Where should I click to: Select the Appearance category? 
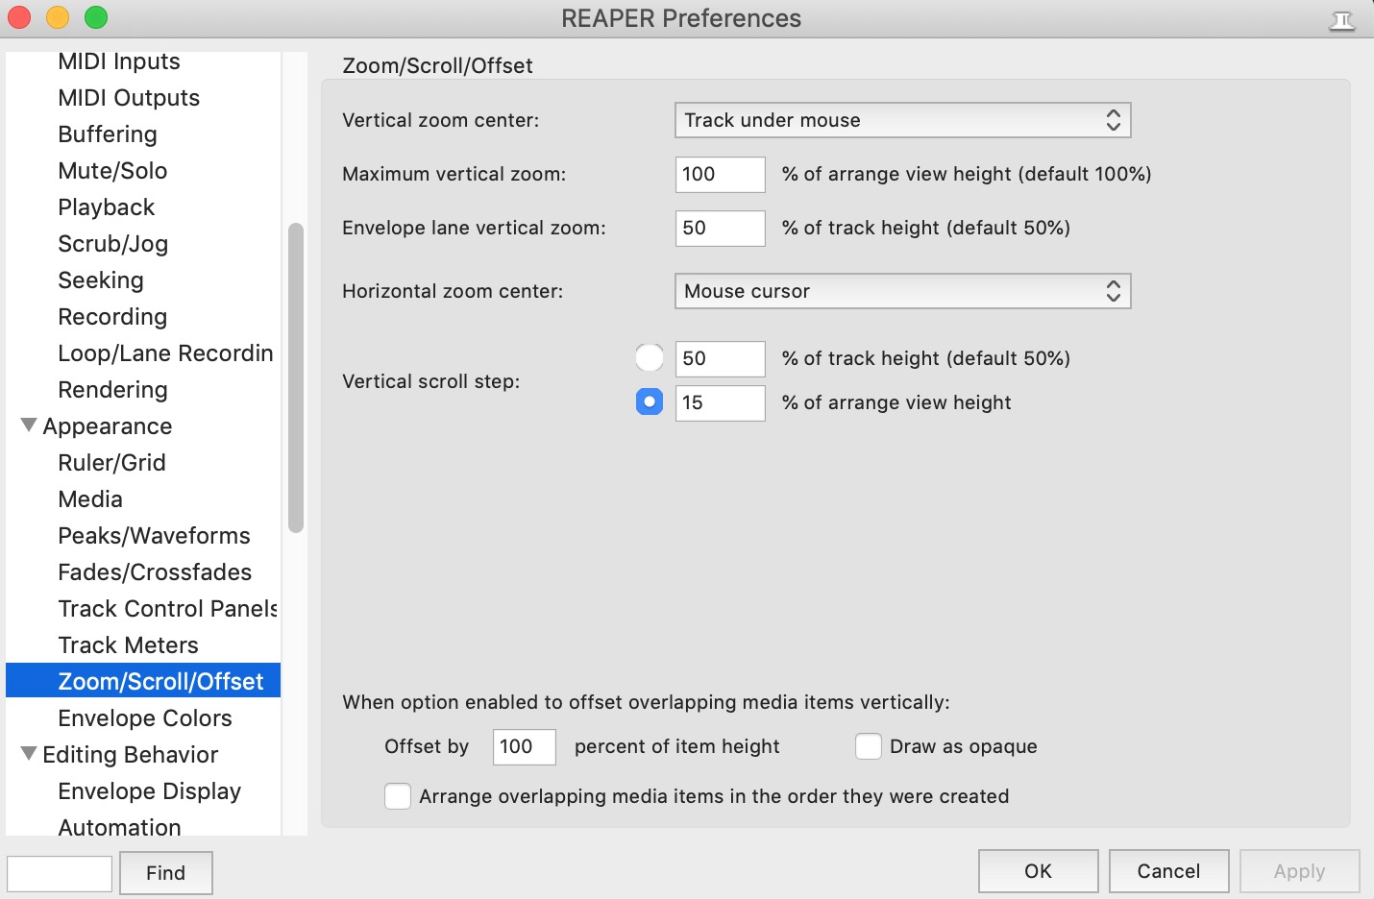point(108,426)
